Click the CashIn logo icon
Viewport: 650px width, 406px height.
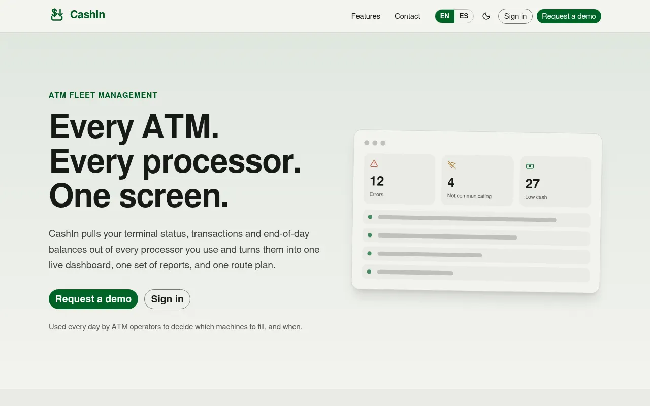(x=57, y=15)
